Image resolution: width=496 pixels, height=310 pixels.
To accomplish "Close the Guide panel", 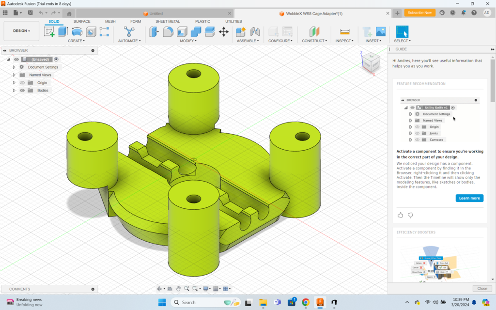I will tap(482, 288).
